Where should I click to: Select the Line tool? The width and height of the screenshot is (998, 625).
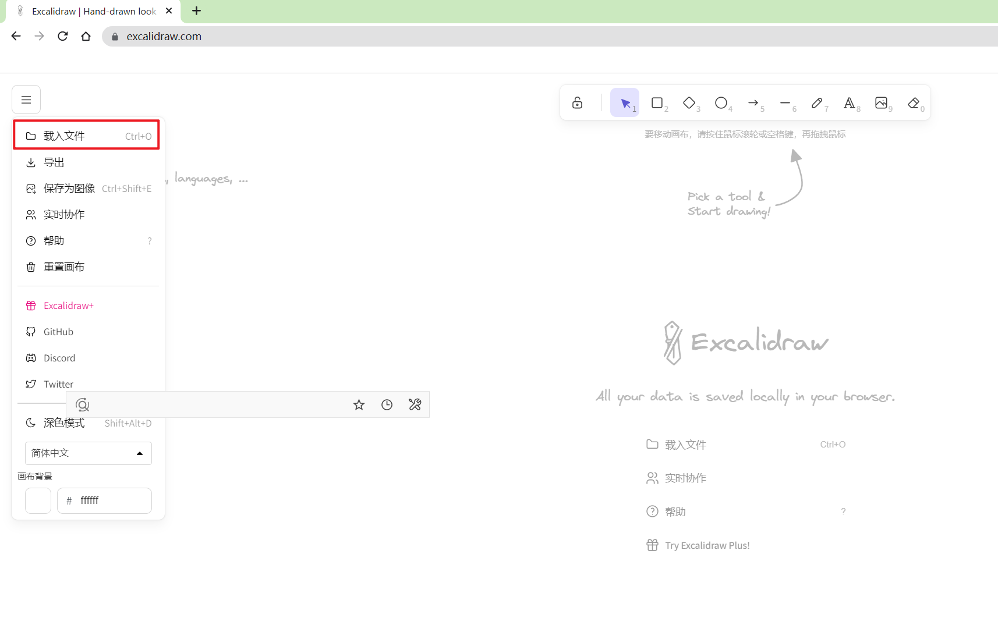pyautogui.click(x=785, y=102)
